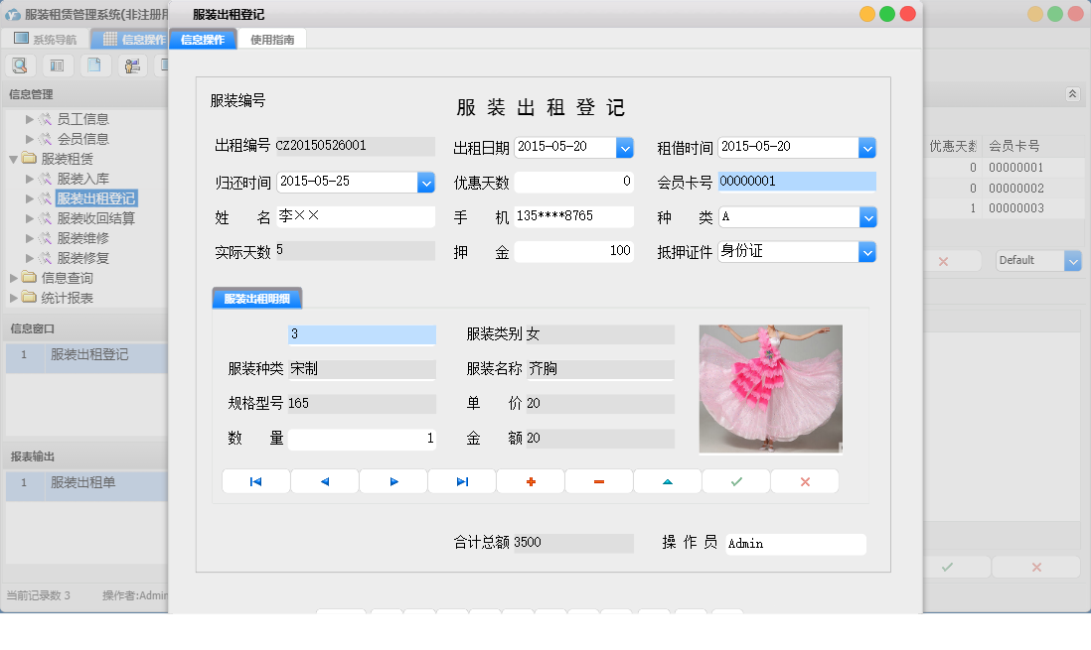Image resolution: width=1091 pixels, height=650 pixels.
Task: Expand the Default style dropdown
Action: (x=1071, y=260)
